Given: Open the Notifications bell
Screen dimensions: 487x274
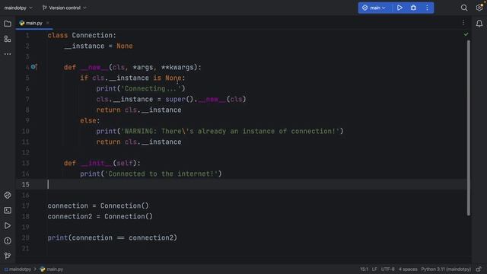Looking at the screenshot, I should click(x=479, y=24).
